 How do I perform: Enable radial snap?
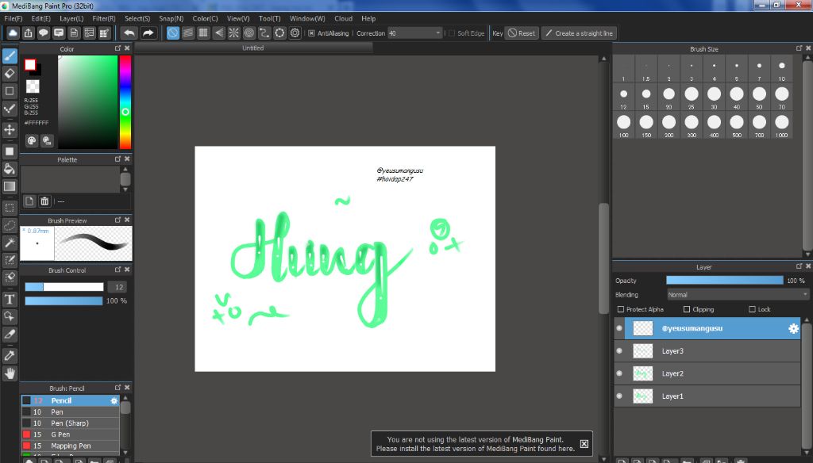(x=234, y=33)
